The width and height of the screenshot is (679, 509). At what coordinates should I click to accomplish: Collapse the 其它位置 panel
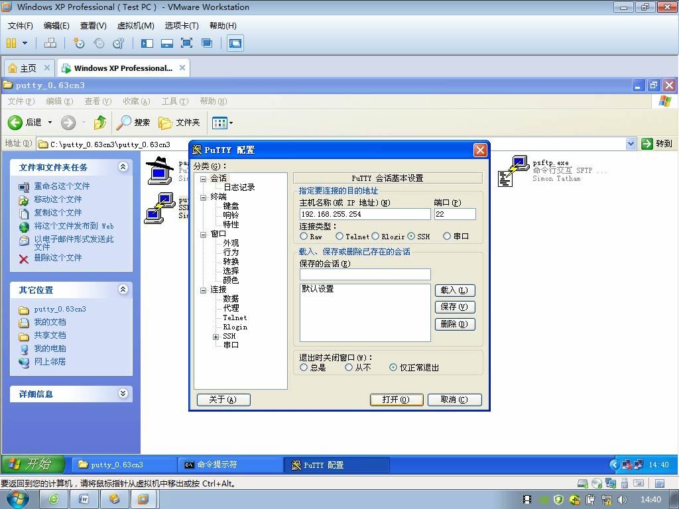pos(123,289)
